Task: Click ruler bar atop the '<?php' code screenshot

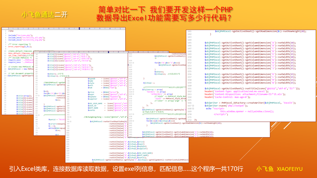Action: (x=63, y=28)
